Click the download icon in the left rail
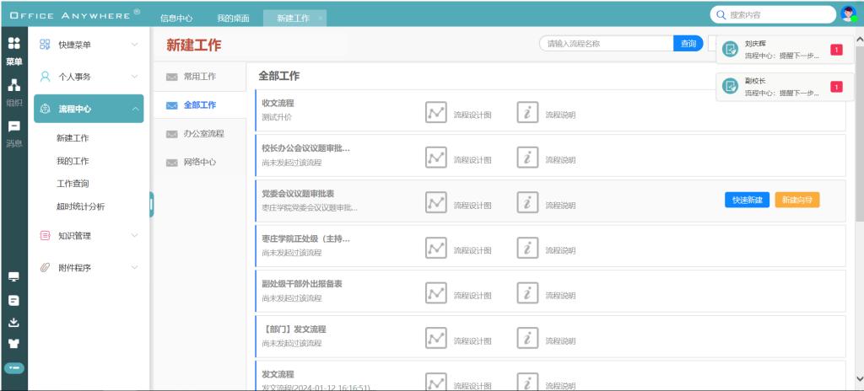The image size is (864, 391). (13, 322)
